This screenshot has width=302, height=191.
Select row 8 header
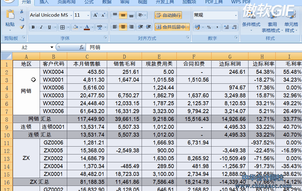point(7,119)
